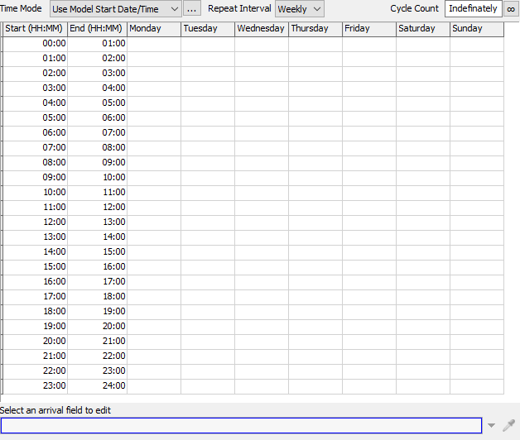
Task: Click the Start (HH:MM) column header
Action: click(35, 28)
